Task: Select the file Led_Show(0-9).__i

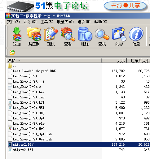Action: coord(29,81)
